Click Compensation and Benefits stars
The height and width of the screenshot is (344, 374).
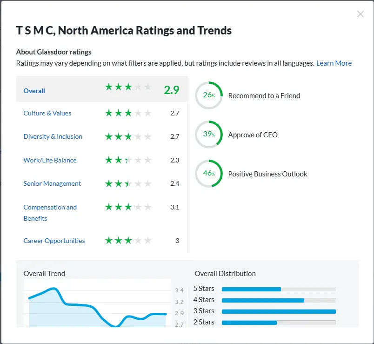click(128, 207)
